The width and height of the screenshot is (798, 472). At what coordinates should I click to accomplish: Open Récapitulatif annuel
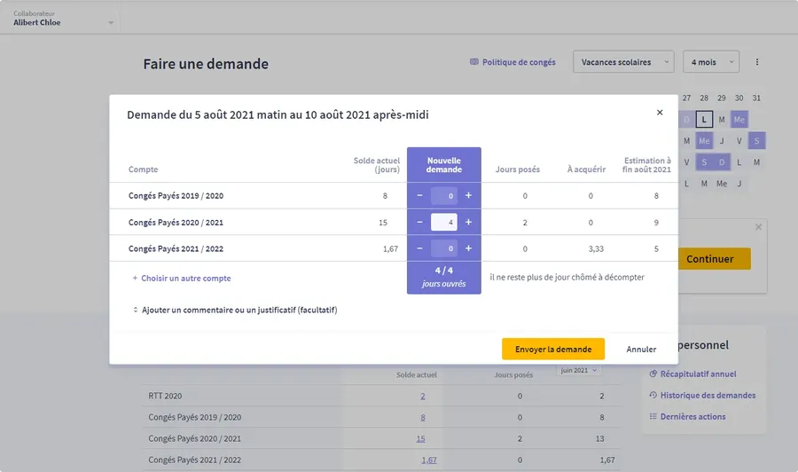pyautogui.click(x=698, y=374)
